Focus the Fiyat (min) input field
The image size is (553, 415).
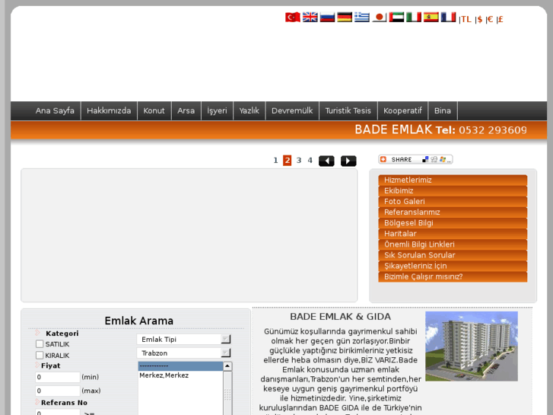coord(58,377)
